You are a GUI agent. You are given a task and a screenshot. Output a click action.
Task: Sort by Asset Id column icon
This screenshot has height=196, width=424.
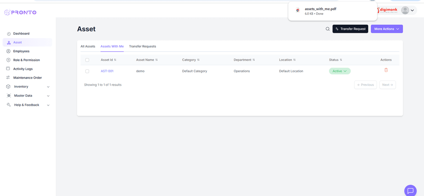click(115, 60)
